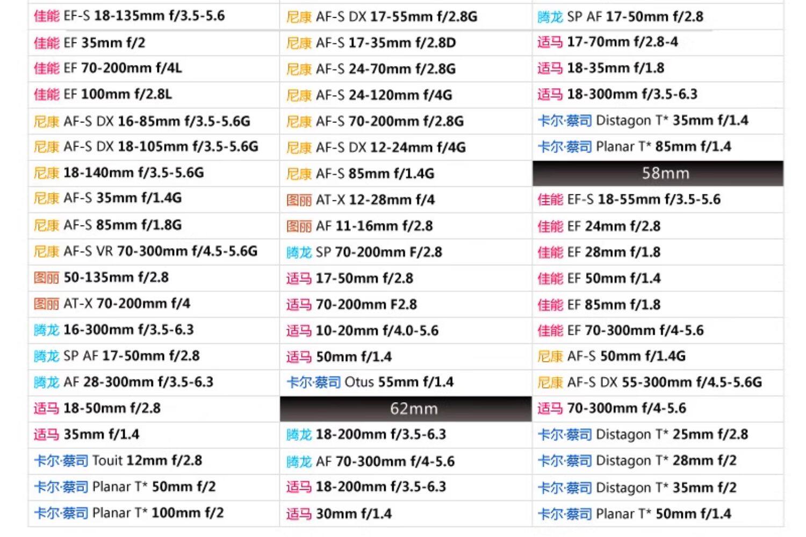This screenshot has height=537, width=806.
Task: Select 尼康 AF-S 17-35mm f/2.8D entry
Action: pos(406,43)
